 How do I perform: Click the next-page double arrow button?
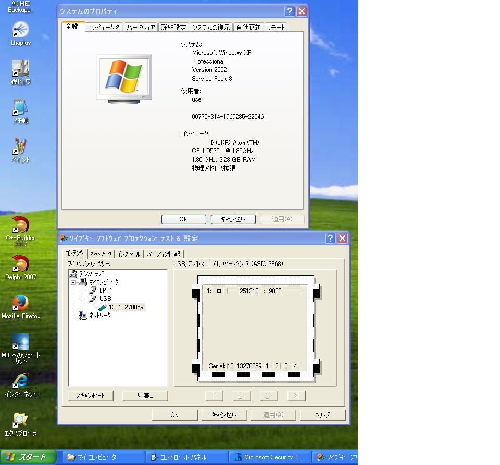pyautogui.click(x=269, y=396)
